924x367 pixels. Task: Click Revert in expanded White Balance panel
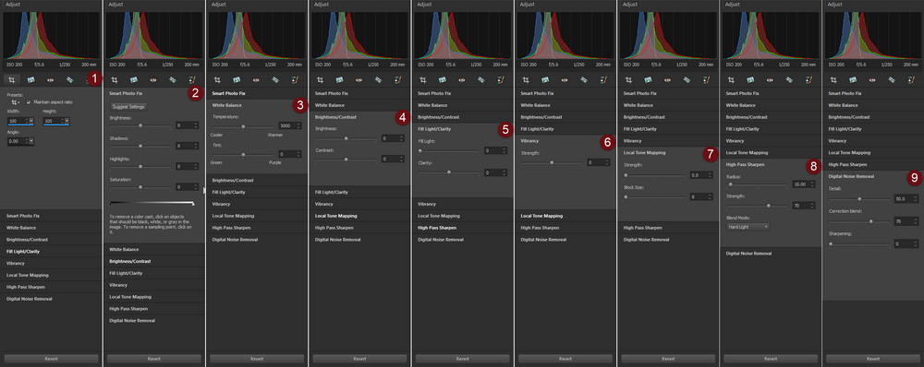[x=256, y=358]
